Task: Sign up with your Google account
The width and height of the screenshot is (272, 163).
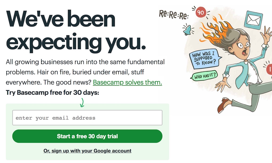Action: tap(87, 151)
